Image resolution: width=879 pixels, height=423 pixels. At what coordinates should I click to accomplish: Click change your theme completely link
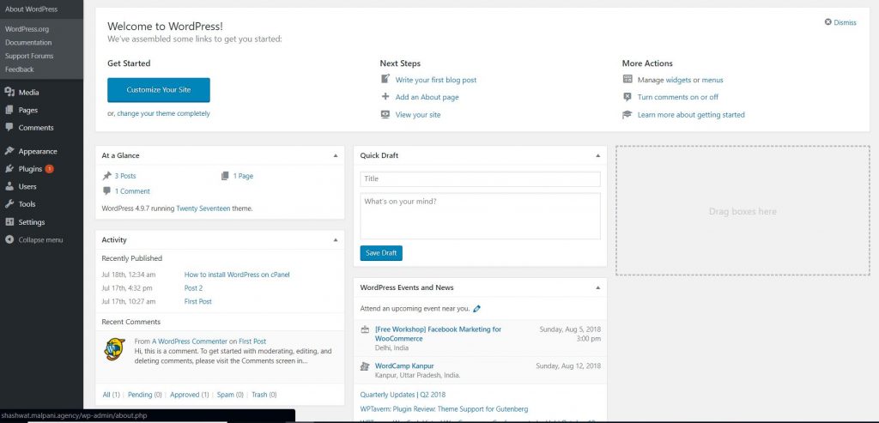click(163, 113)
